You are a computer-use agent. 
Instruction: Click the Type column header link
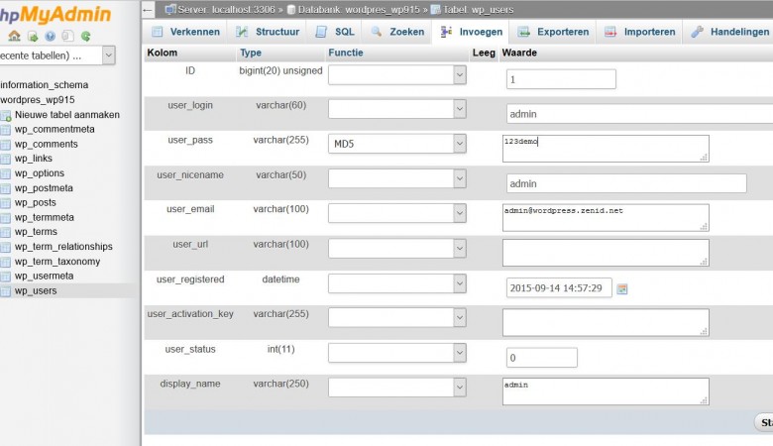pyautogui.click(x=251, y=53)
